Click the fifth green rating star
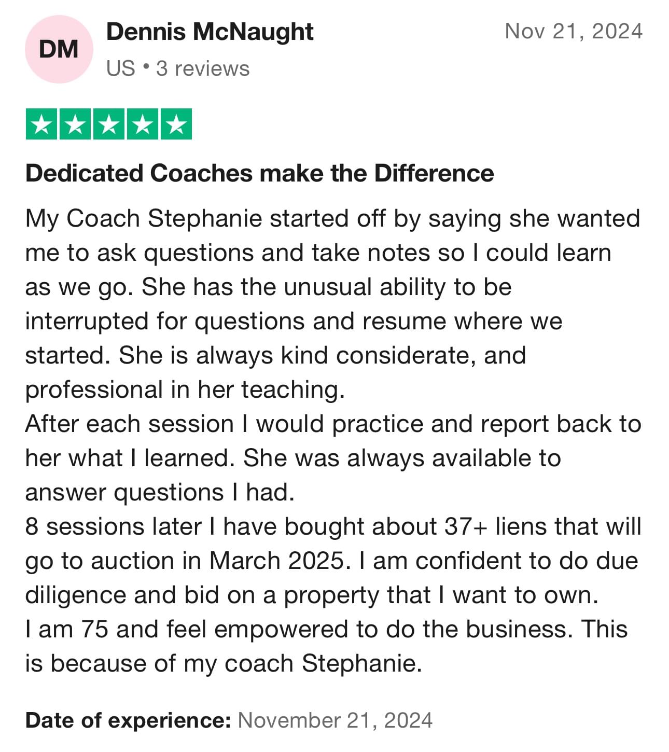669x752 pixels. tap(176, 124)
